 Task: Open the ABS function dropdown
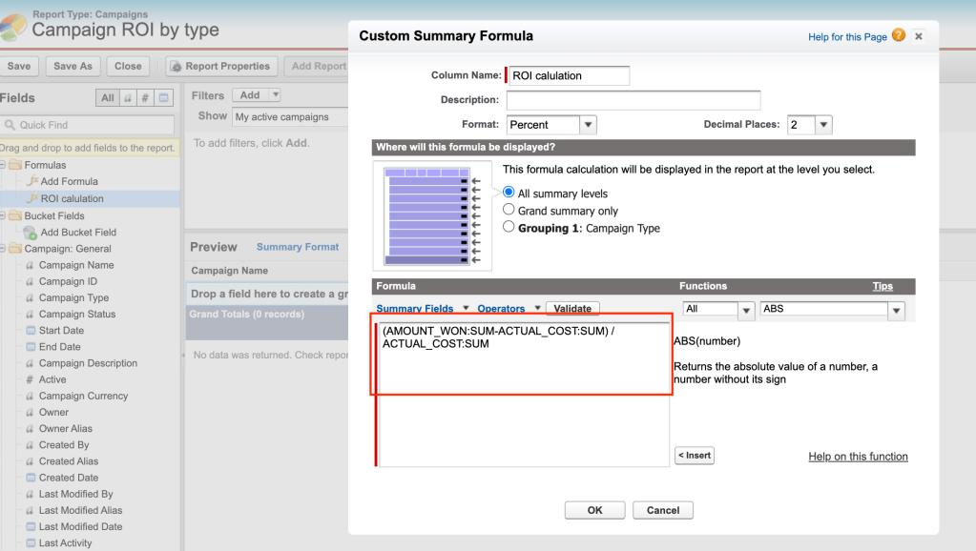coord(832,310)
